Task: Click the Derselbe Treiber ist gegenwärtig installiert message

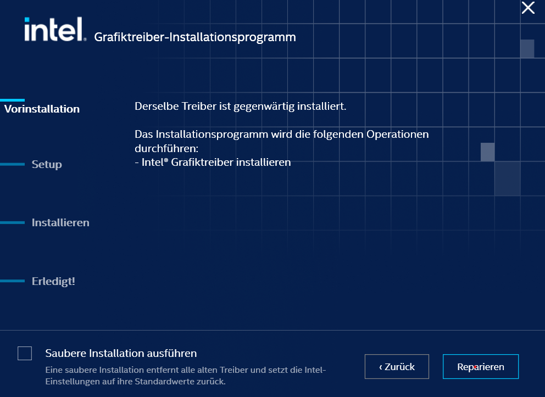Action: click(x=240, y=106)
